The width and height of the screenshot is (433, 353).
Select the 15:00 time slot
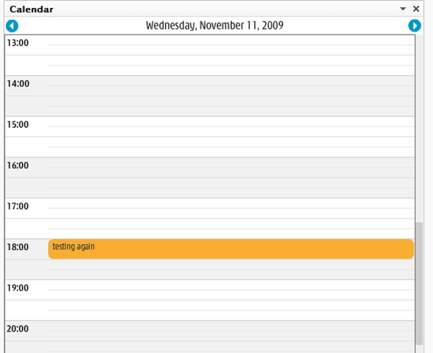point(231,126)
